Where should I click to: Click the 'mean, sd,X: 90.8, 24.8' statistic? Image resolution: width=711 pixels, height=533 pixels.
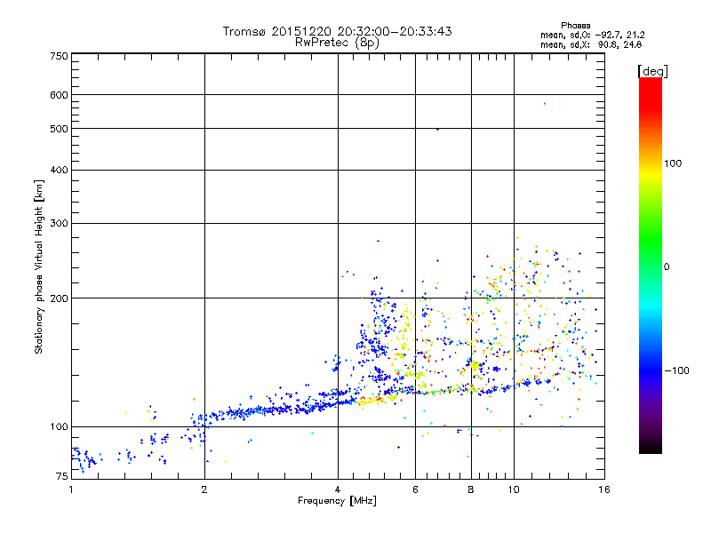click(x=591, y=44)
